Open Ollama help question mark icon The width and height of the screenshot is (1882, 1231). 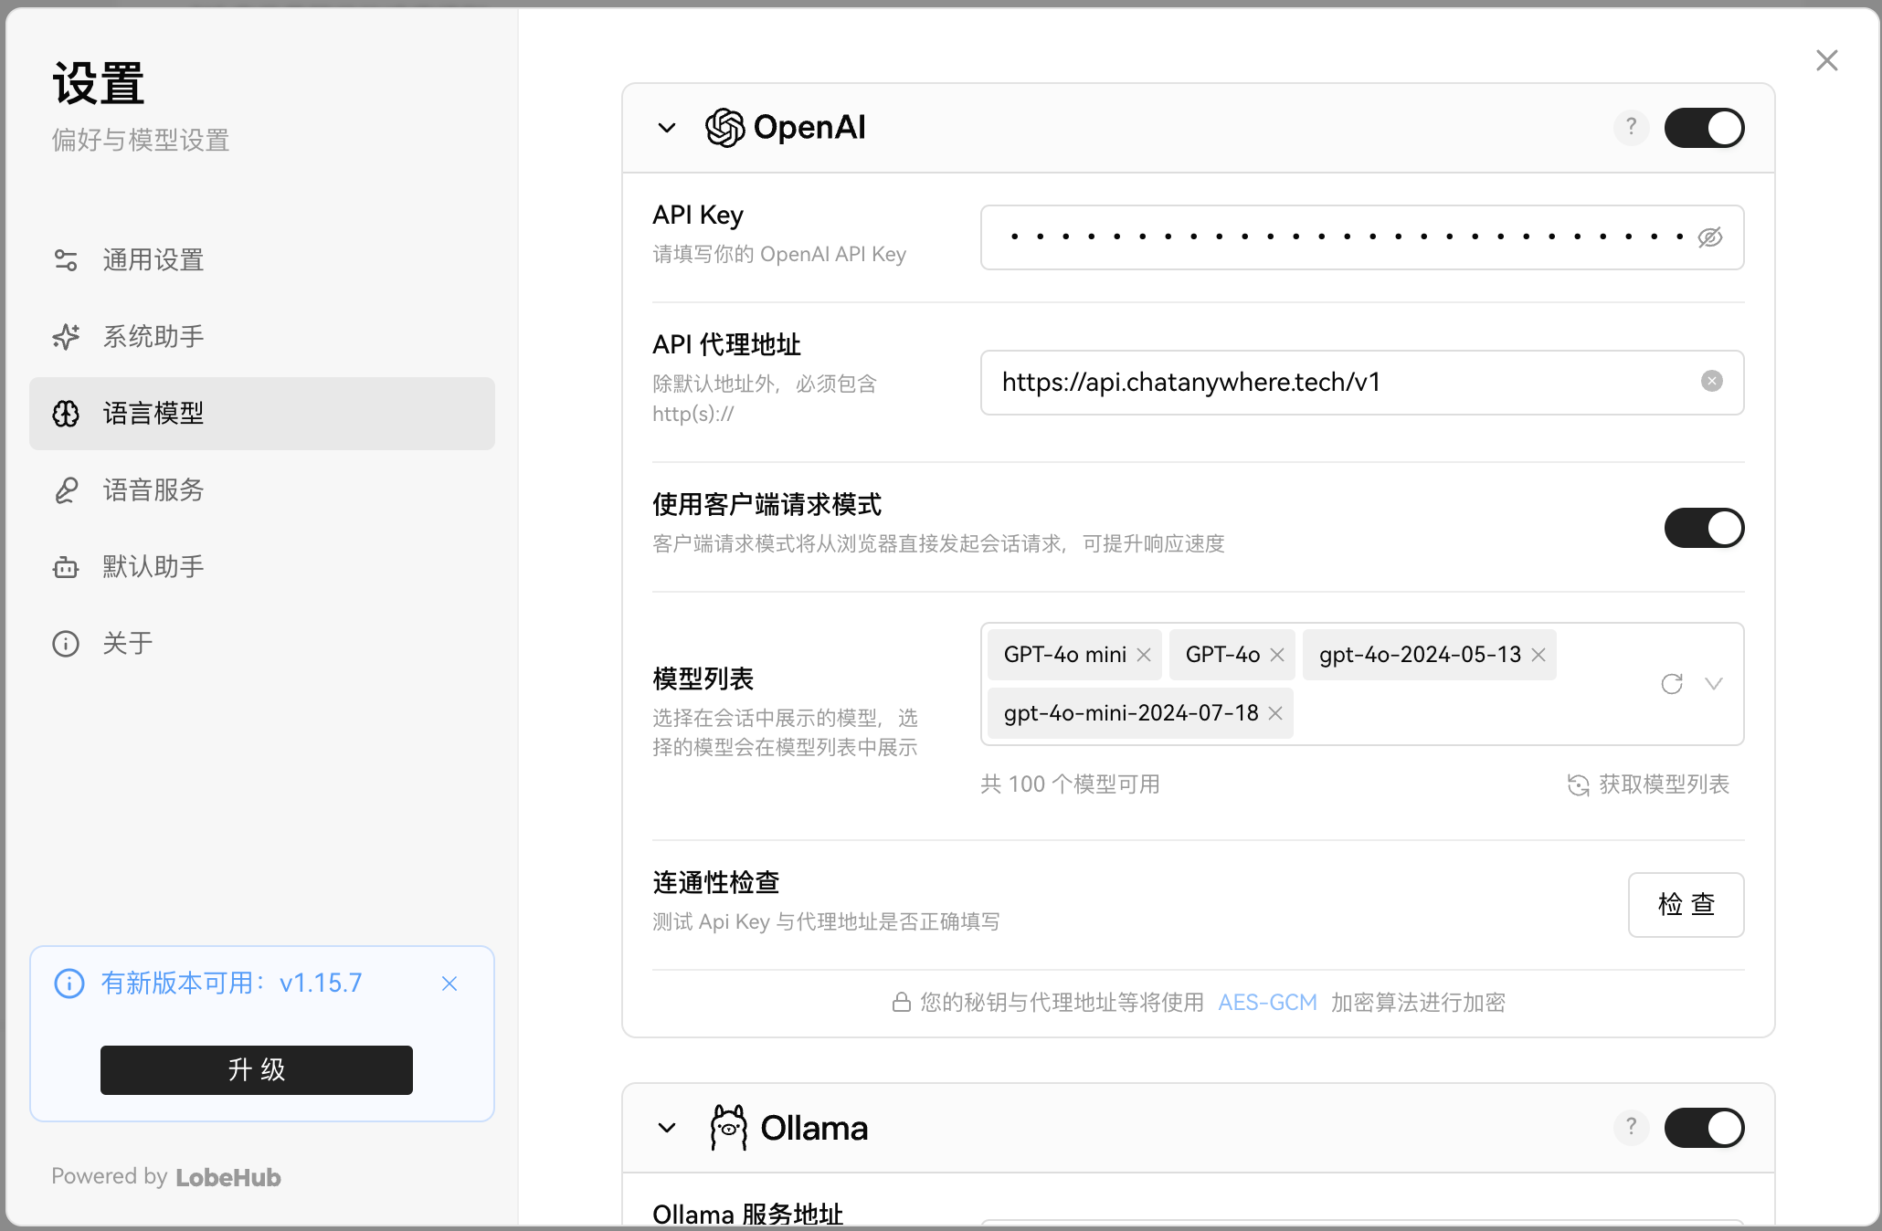1631,1128
